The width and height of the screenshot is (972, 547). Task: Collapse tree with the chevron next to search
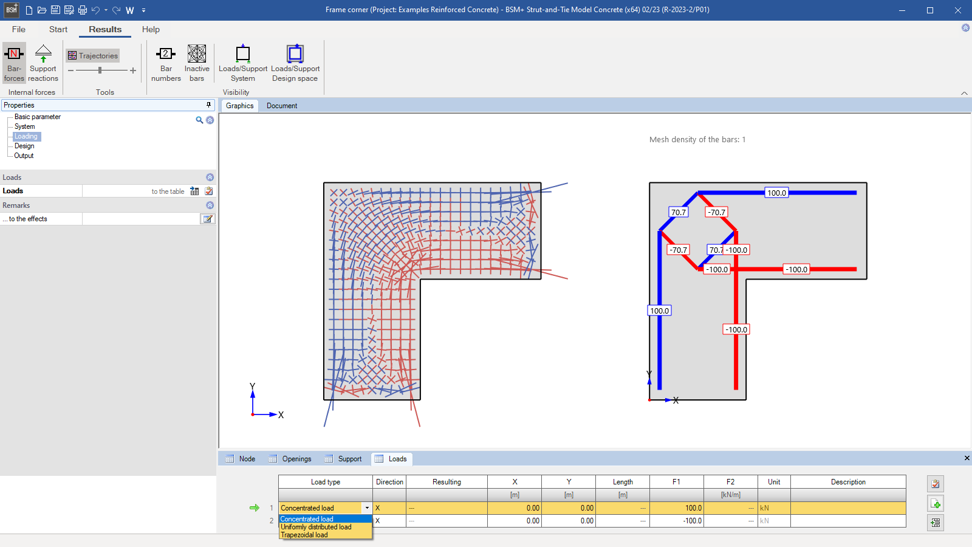coord(210,120)
